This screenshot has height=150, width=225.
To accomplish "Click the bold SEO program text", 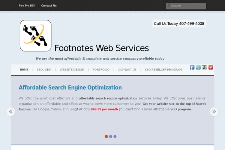I will pos(181,109).
